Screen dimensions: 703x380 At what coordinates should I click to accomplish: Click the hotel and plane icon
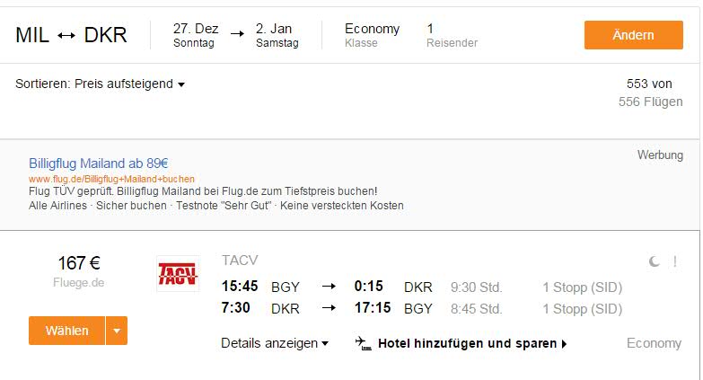(363, 343)
